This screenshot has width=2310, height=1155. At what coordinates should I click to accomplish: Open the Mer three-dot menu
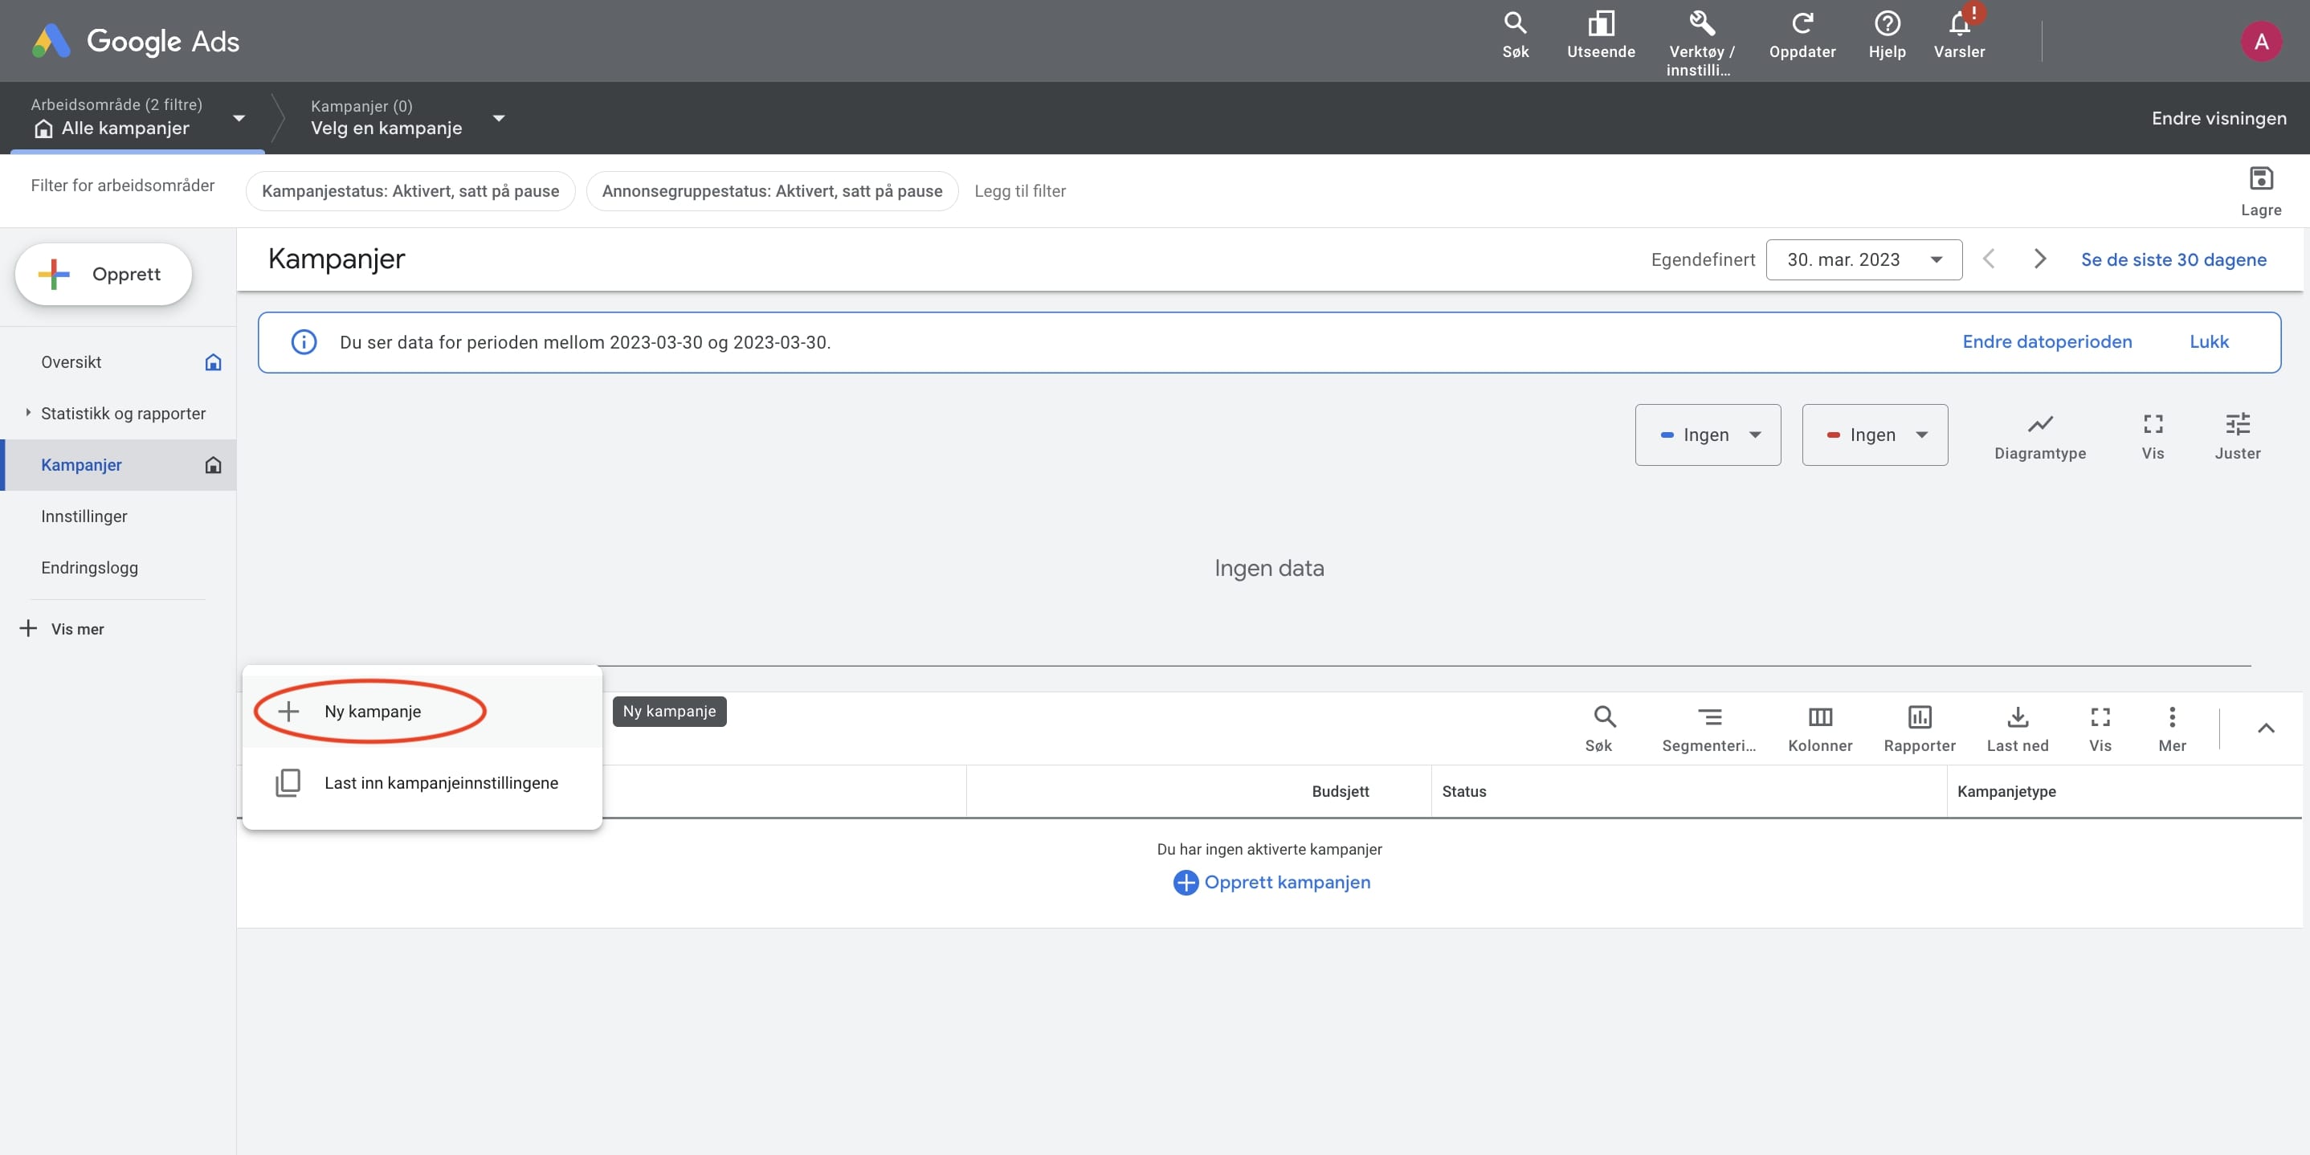click(x=2171, y=717)
